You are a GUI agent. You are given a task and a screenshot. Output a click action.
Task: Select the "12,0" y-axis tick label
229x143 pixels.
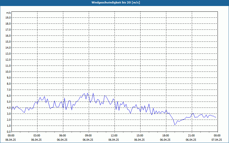point(8,60)
